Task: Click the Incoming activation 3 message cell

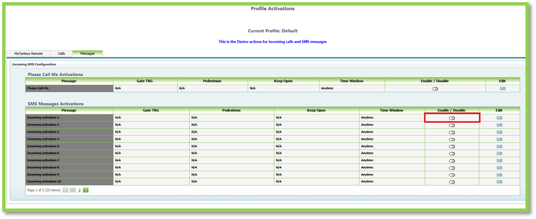Action: pyautogui.click(x=69, y=132)
